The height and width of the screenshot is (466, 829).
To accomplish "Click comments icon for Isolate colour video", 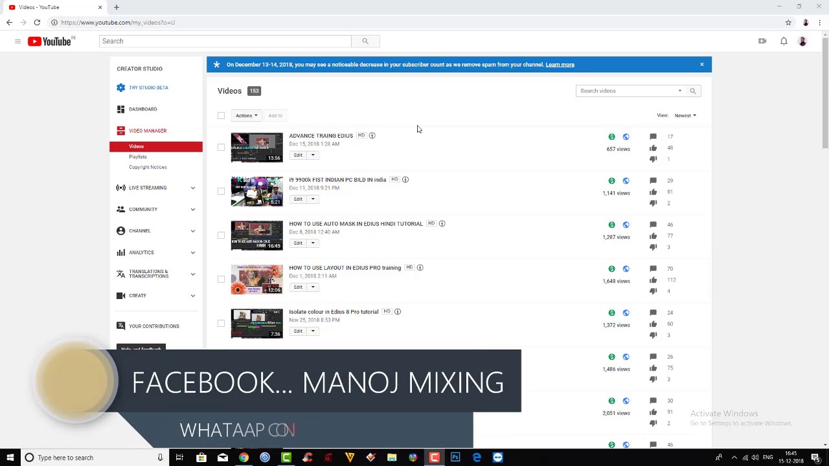I will pyautogui.click(x=653, y=313).
